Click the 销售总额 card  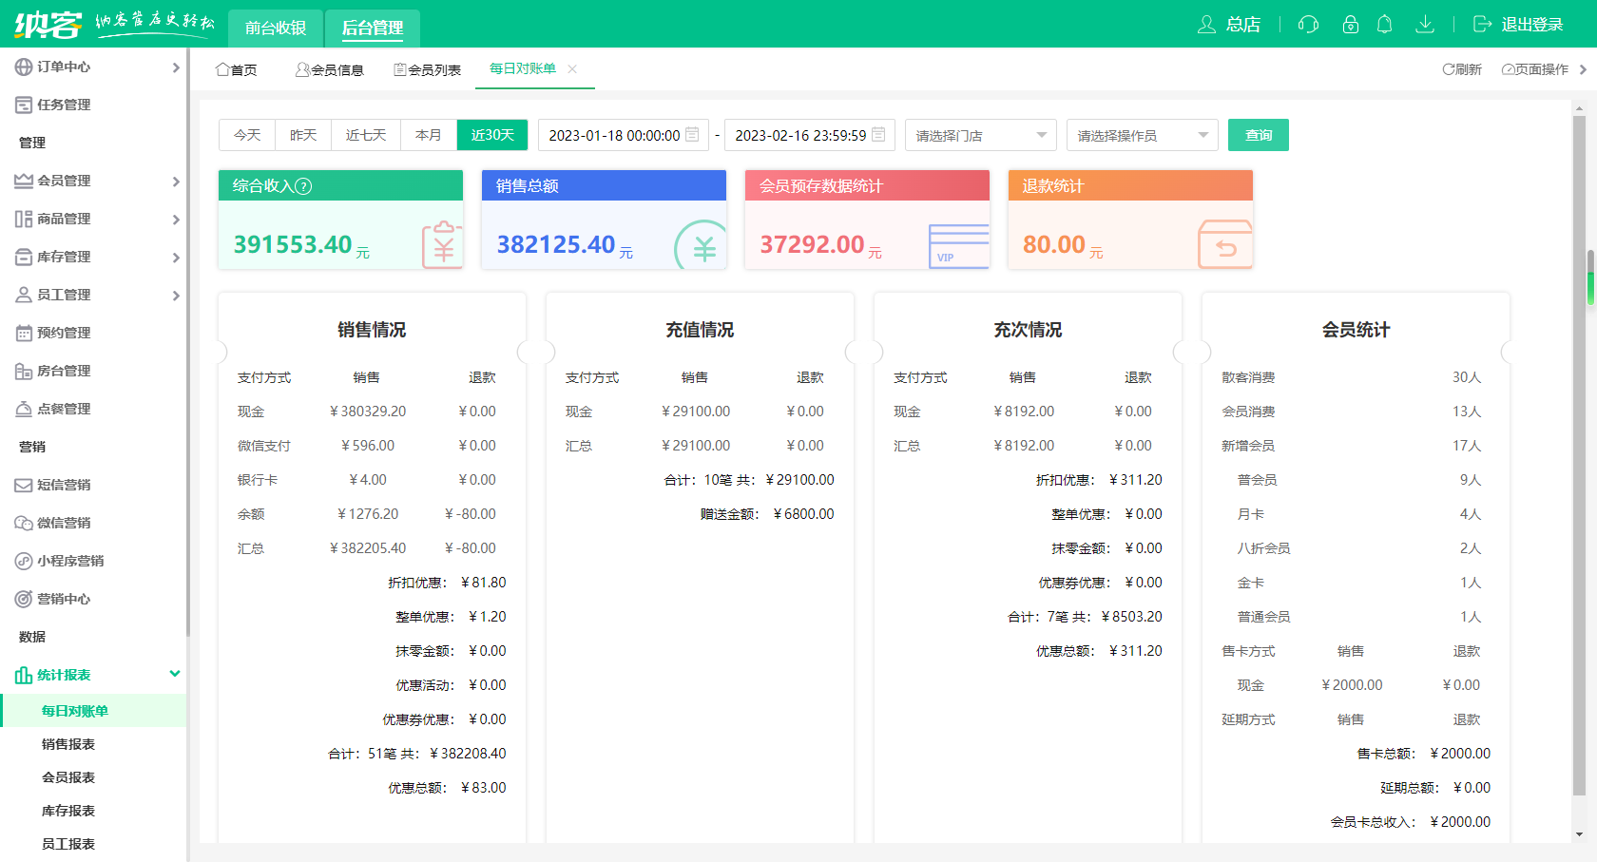(x=604, y=220)
